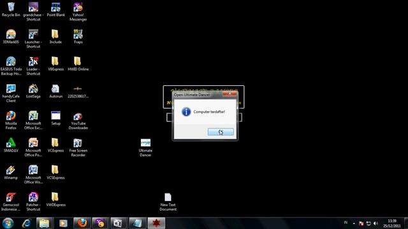Open the Recycle Bin desktop icon
The width and height of the screenshot is (408, 229).
(x=11, y=10)
